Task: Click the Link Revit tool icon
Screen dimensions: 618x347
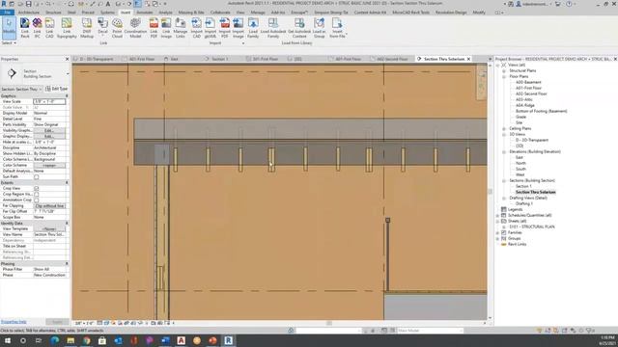Action: 25,23
